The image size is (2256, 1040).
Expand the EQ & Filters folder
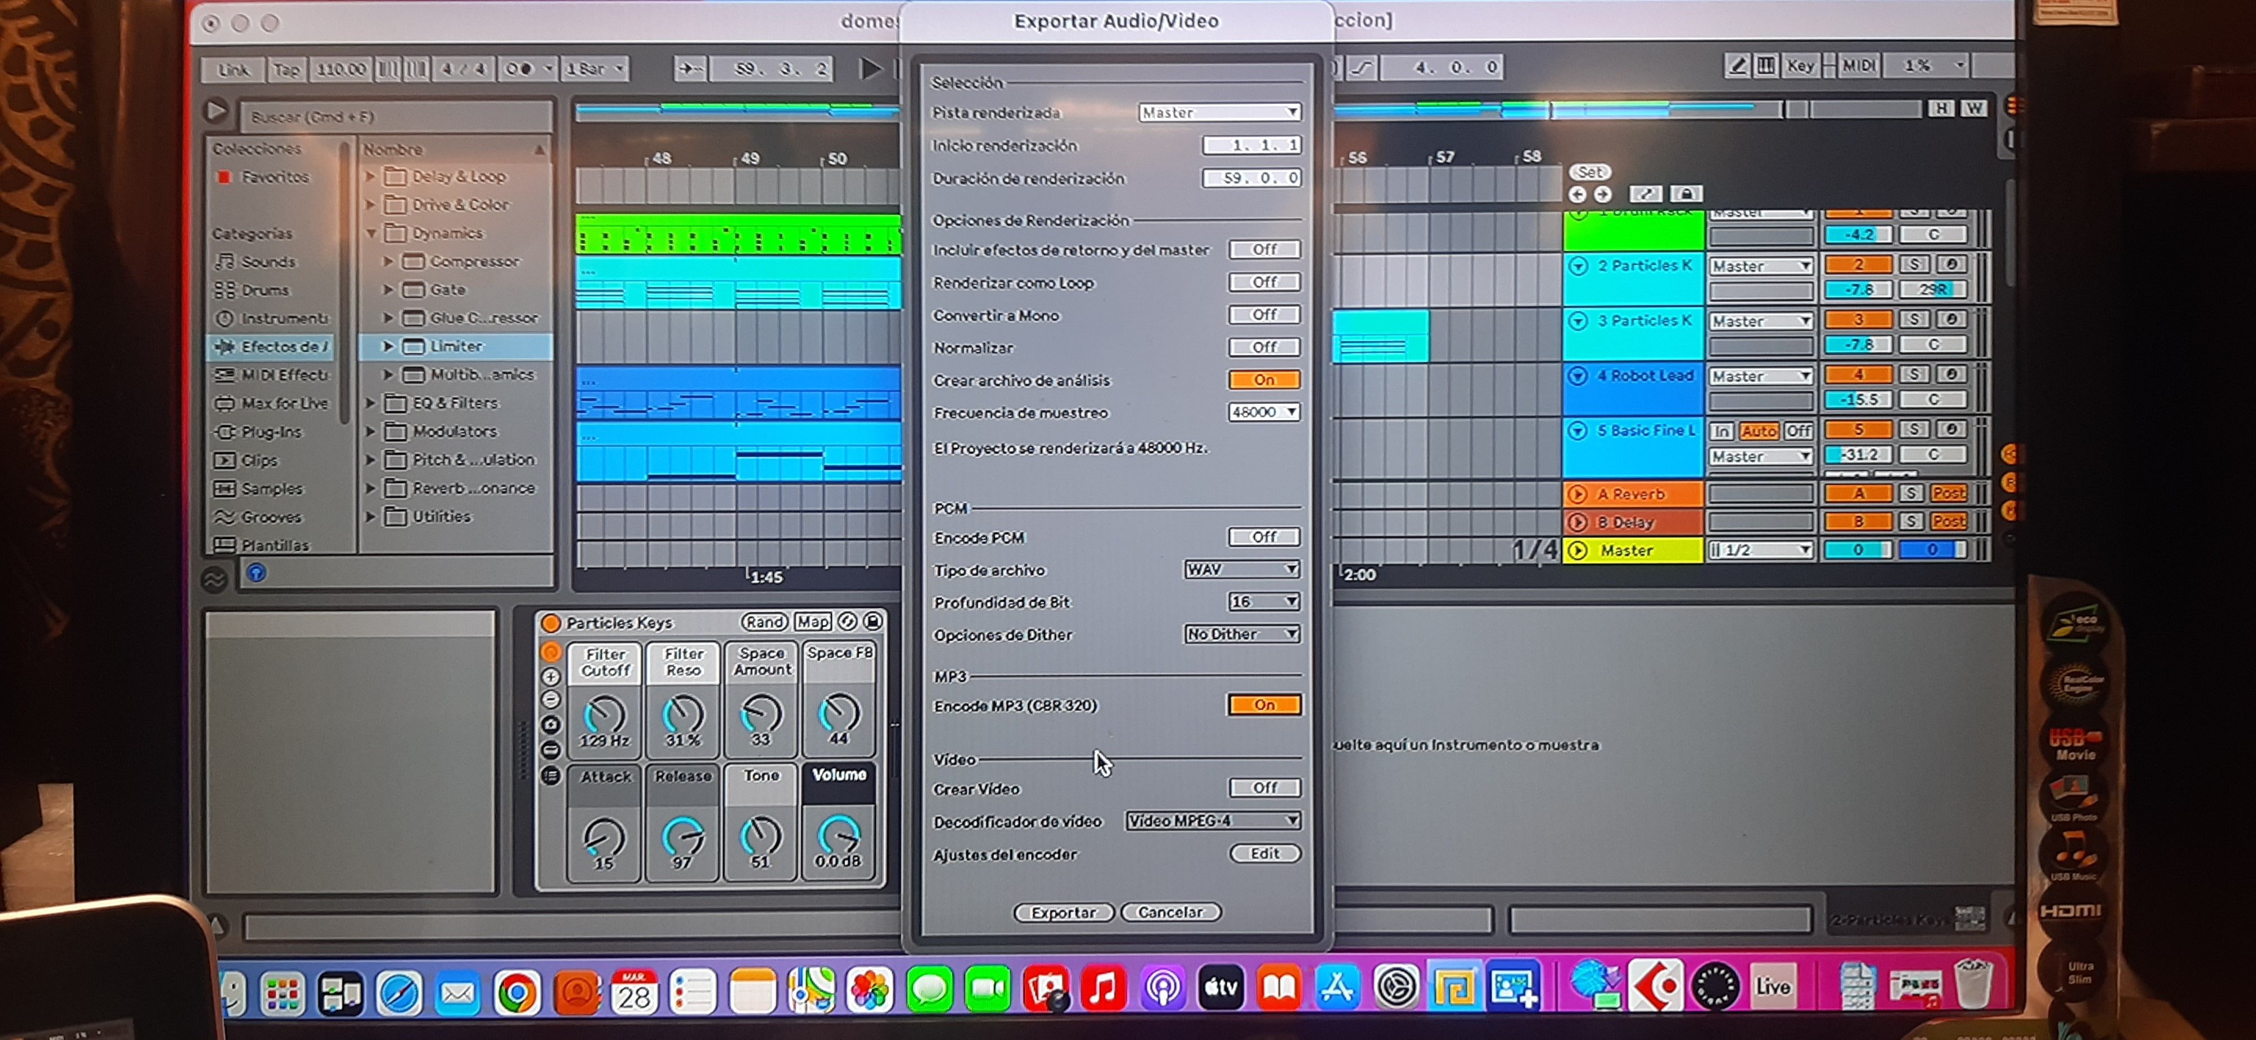tap(371, 404)
